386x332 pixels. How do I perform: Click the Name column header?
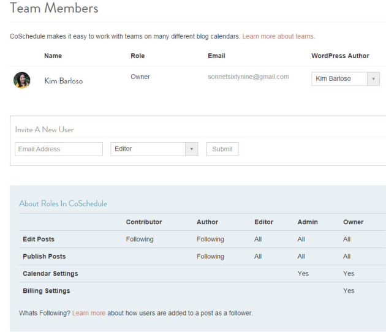[53, 56]
